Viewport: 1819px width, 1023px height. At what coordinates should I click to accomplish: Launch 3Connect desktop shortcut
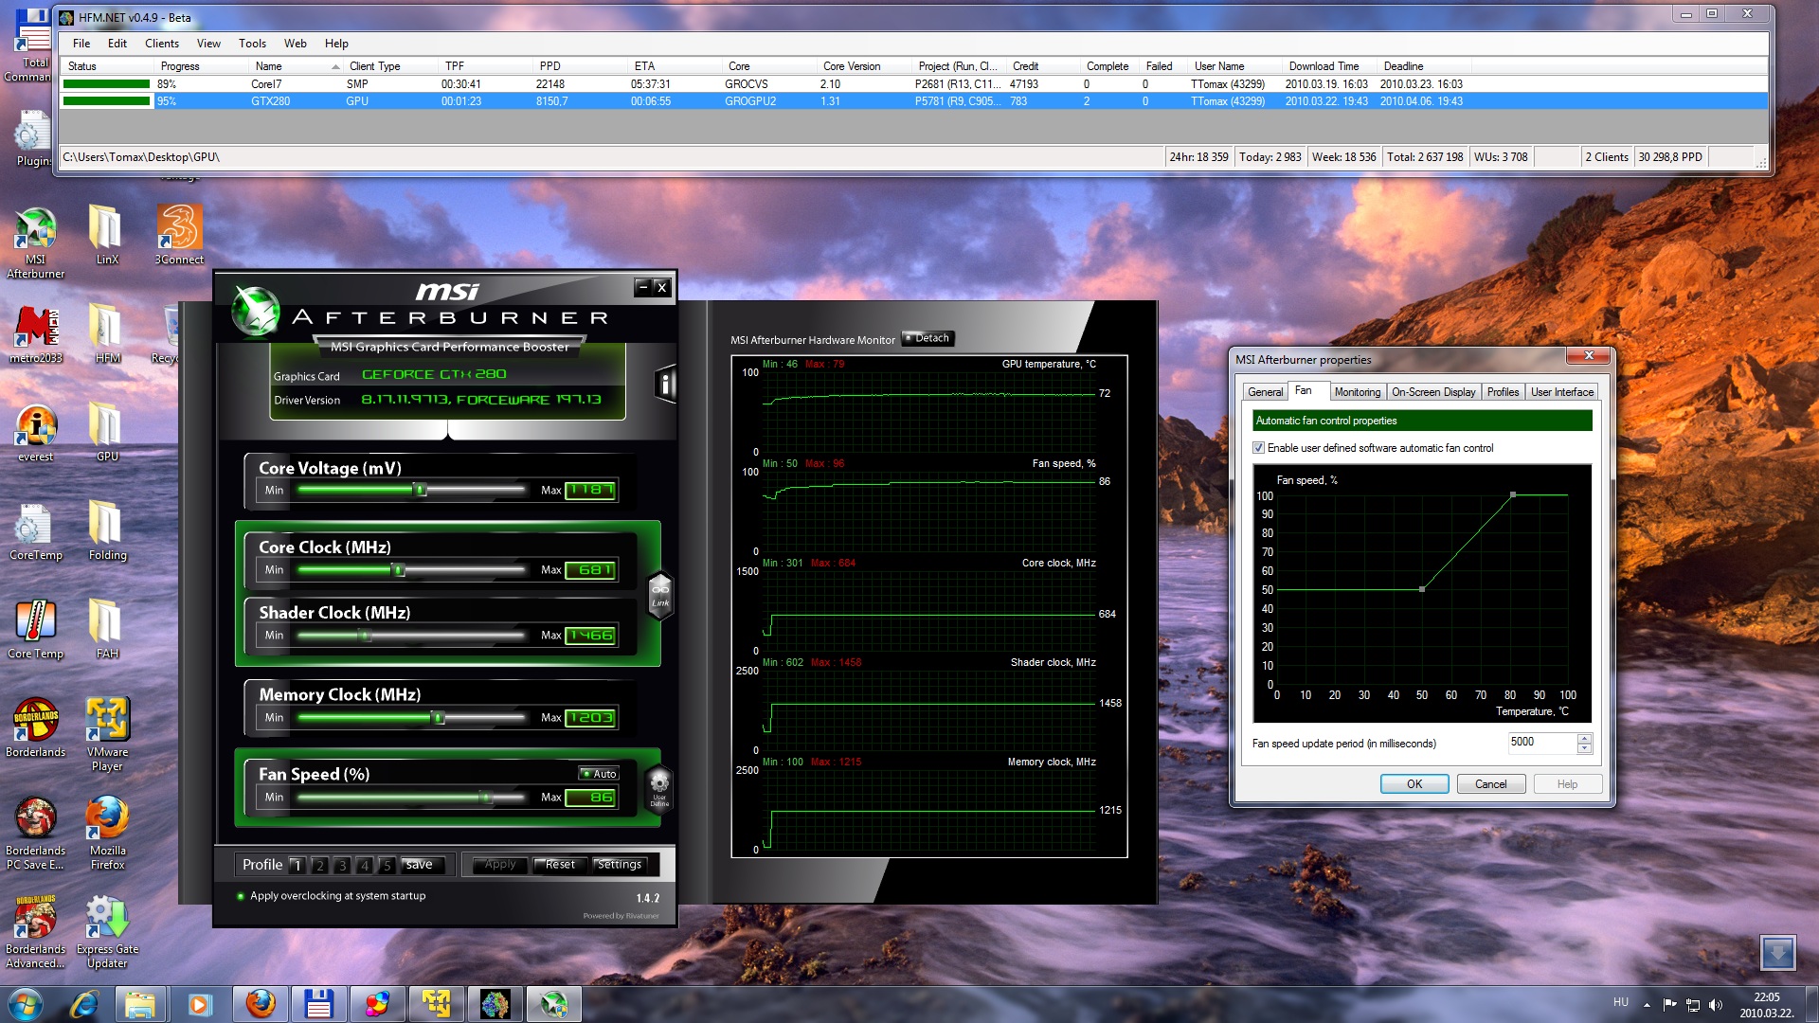coord(179,235)
